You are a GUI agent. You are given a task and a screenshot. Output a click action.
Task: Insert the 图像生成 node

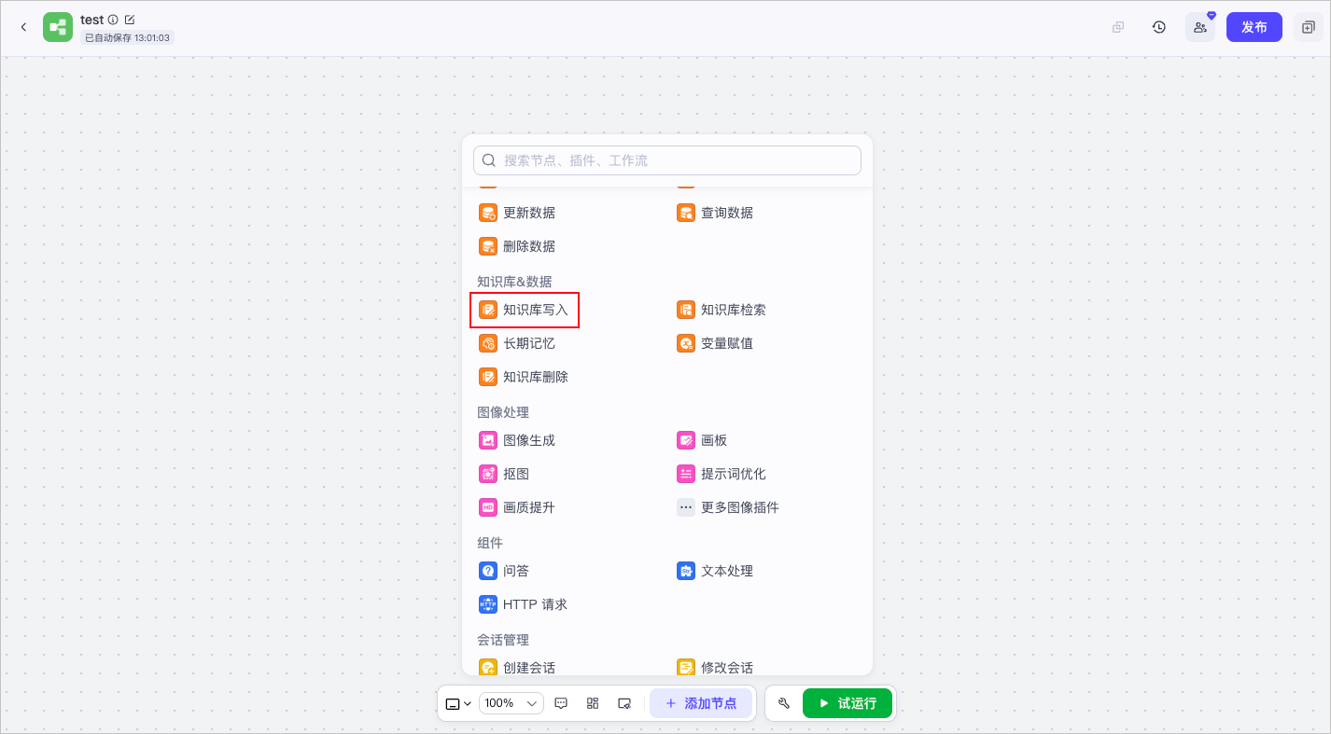tap(518, 440)
